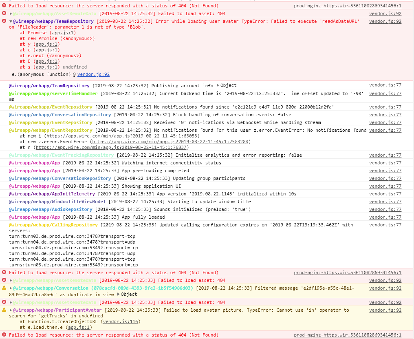Open the prod-nginz-https link on the bottom resource error
Screen dimensions: 414x339
pyautogui.click(x=348, y=335)
